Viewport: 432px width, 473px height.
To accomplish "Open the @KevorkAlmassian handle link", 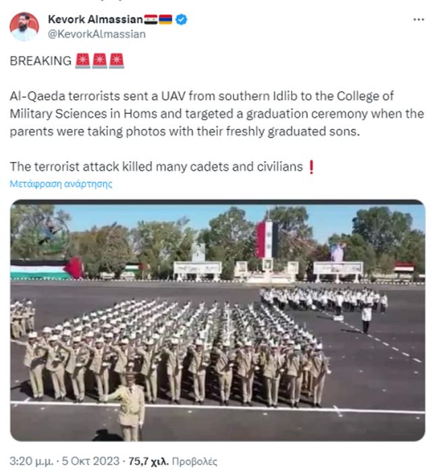I will coord(97,34).
